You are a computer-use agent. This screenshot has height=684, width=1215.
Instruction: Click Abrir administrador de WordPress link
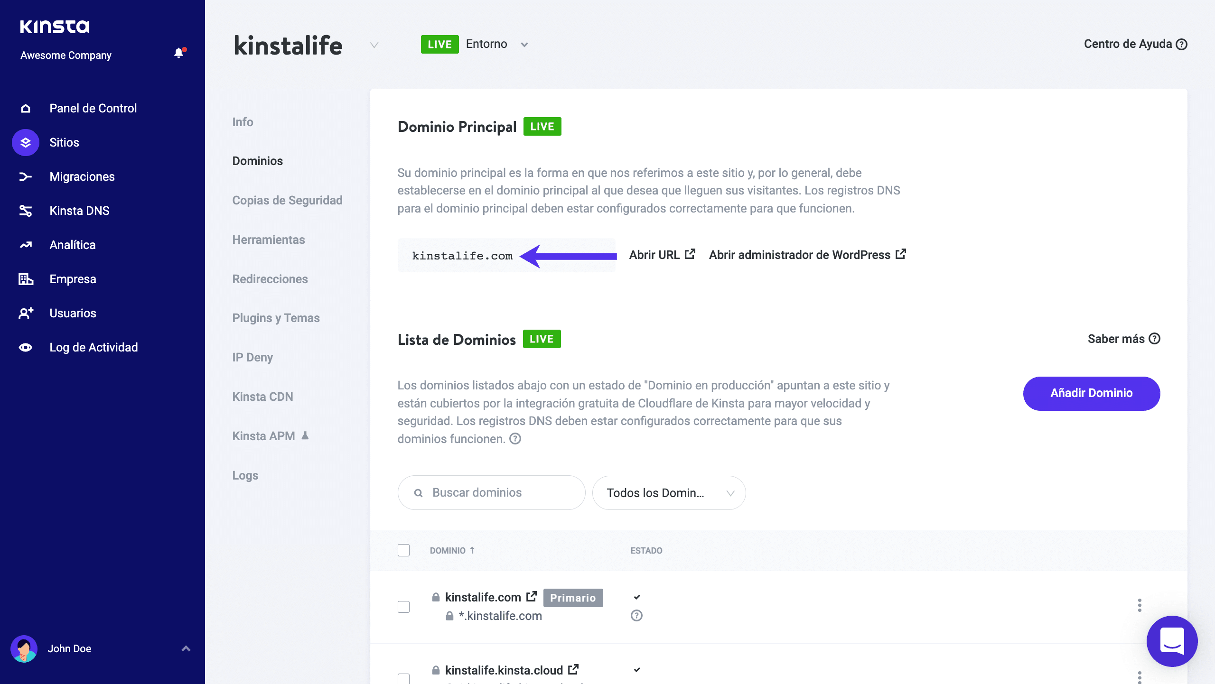point(807,255)
